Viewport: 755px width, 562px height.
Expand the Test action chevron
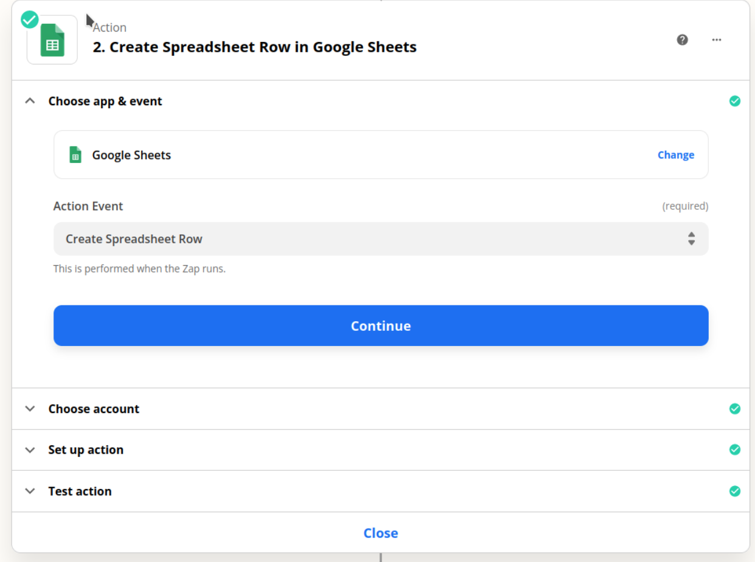pos(30,491)
